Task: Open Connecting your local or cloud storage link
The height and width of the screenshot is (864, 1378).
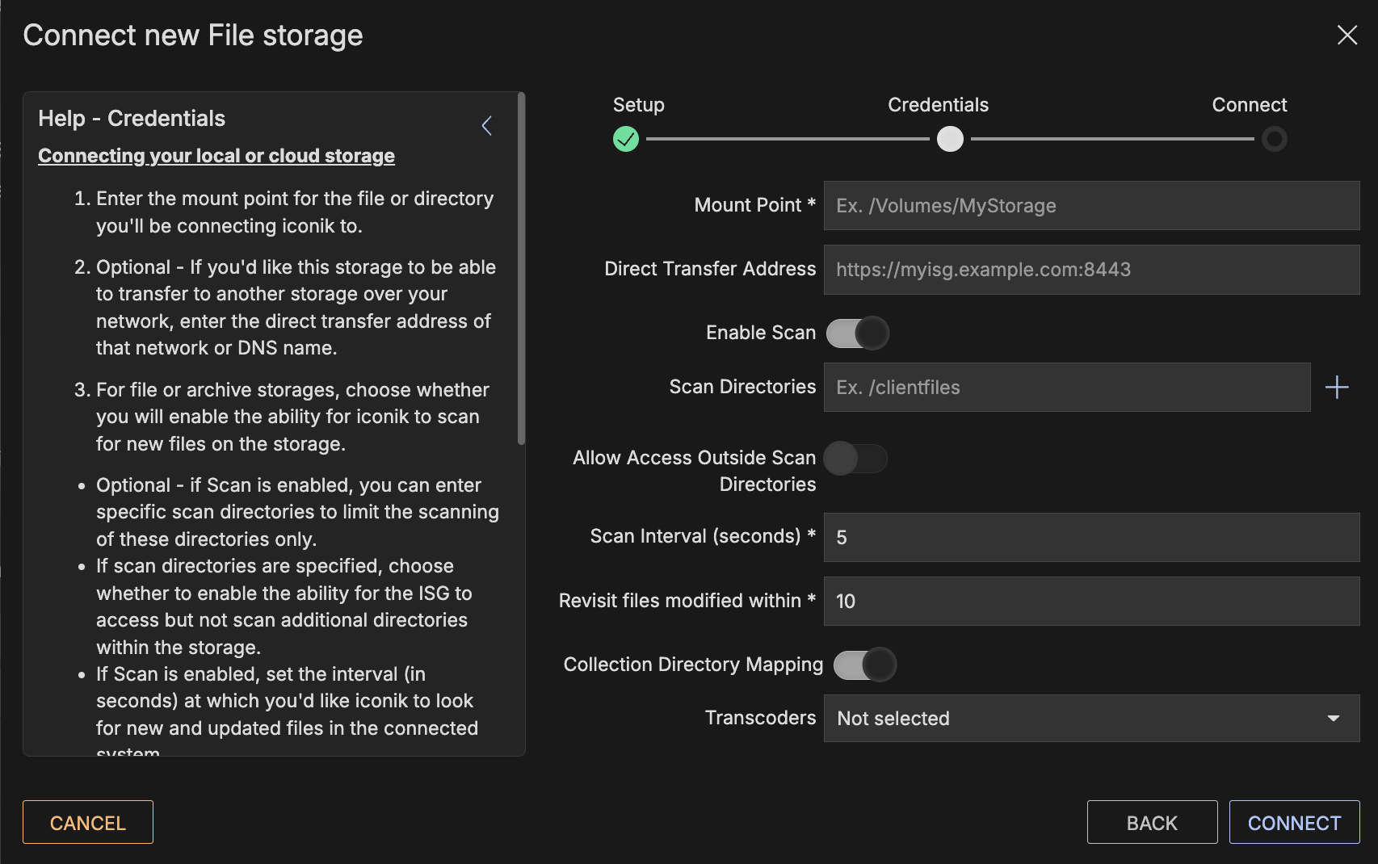Action: [216, 156]
